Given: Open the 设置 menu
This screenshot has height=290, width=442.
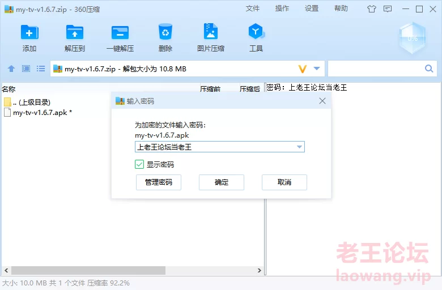Looking at the screenshot, I should [312, 8].
